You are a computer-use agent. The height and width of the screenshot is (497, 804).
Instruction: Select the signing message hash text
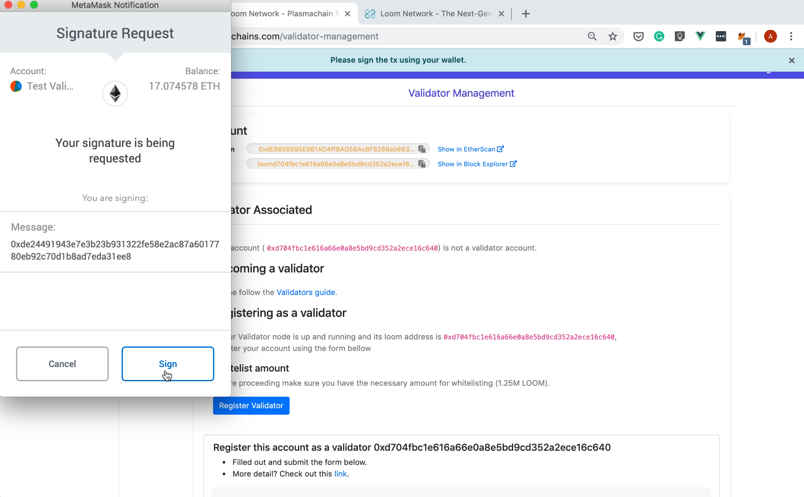(115, 250)
